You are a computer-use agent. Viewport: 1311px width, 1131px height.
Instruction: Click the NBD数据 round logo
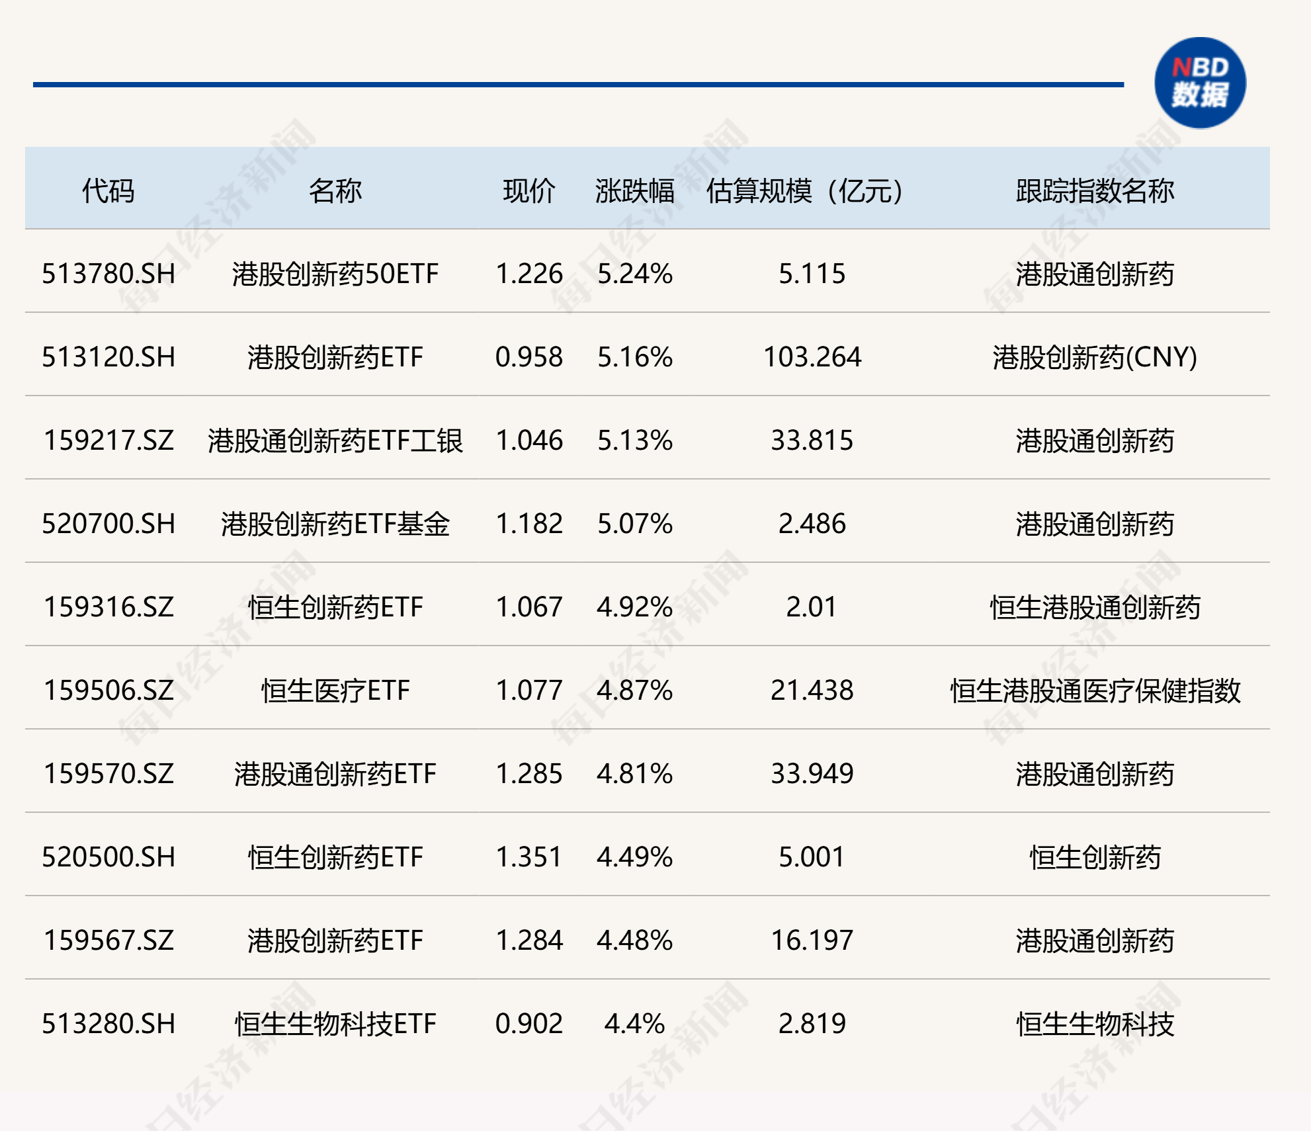click(x=1200, y=83)
